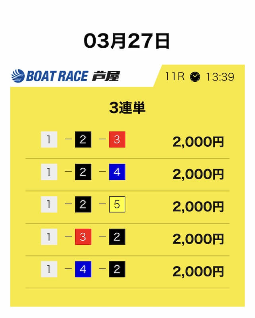Click white 1 box in 1-3-2 combination
The height and width of the screenshot is (318, 255).
[x=49, y=237]
